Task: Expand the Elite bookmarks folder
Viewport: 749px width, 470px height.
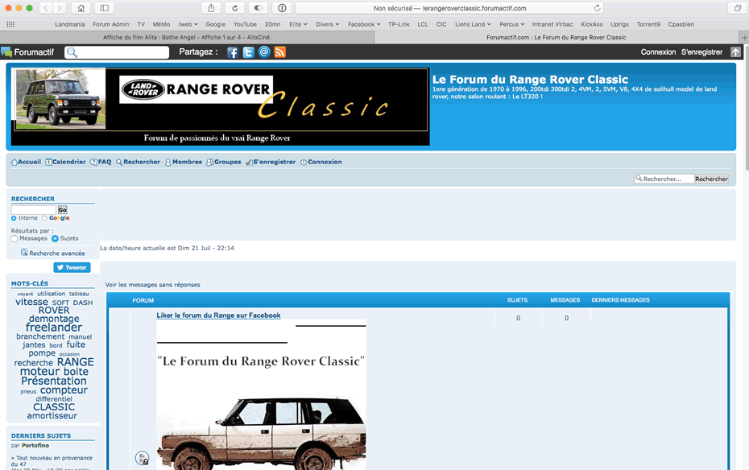Action: tap(298, 24)
